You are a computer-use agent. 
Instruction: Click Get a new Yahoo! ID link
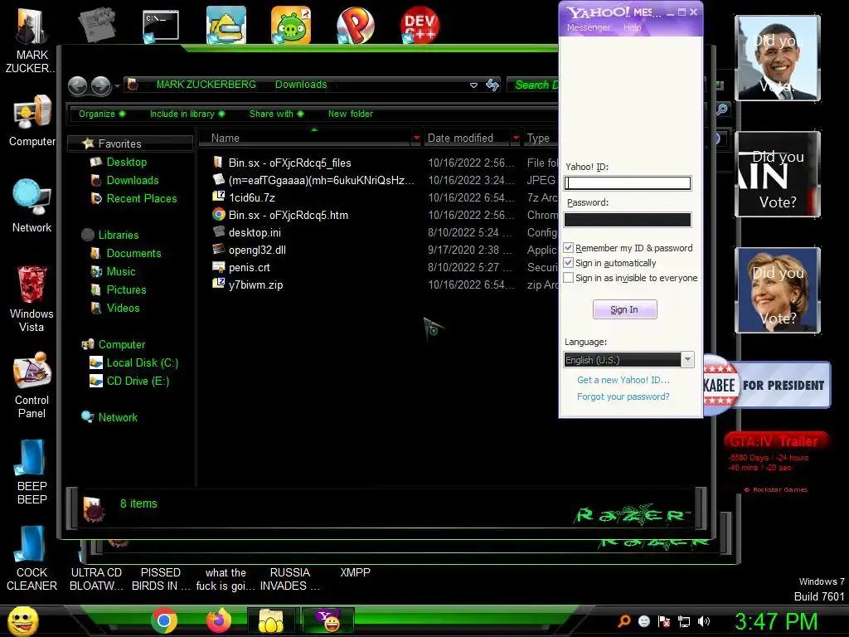(623, 380)
